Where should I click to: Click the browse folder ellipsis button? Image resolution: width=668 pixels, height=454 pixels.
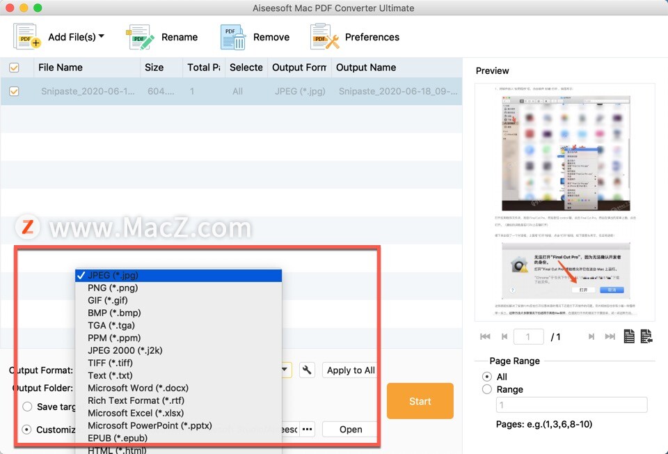(x=307, y=429)
